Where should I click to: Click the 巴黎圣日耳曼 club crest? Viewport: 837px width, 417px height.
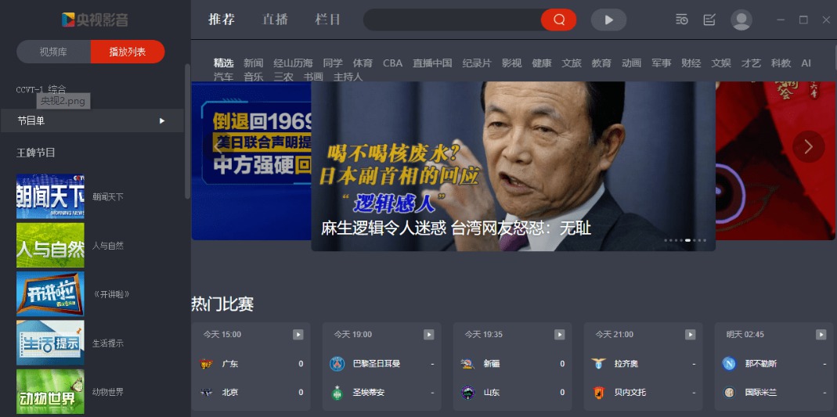coord(337,364)
